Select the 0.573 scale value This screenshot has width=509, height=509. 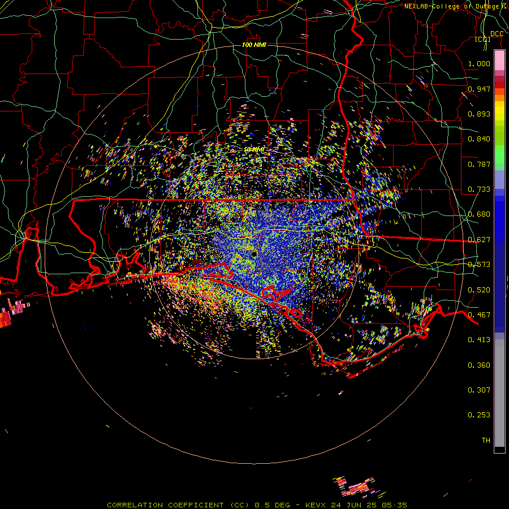pyautogui.click(x=479, y=265)
